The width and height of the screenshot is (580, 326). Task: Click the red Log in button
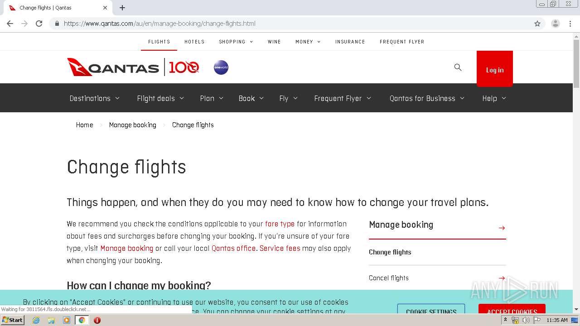click(x=495, y=68)
